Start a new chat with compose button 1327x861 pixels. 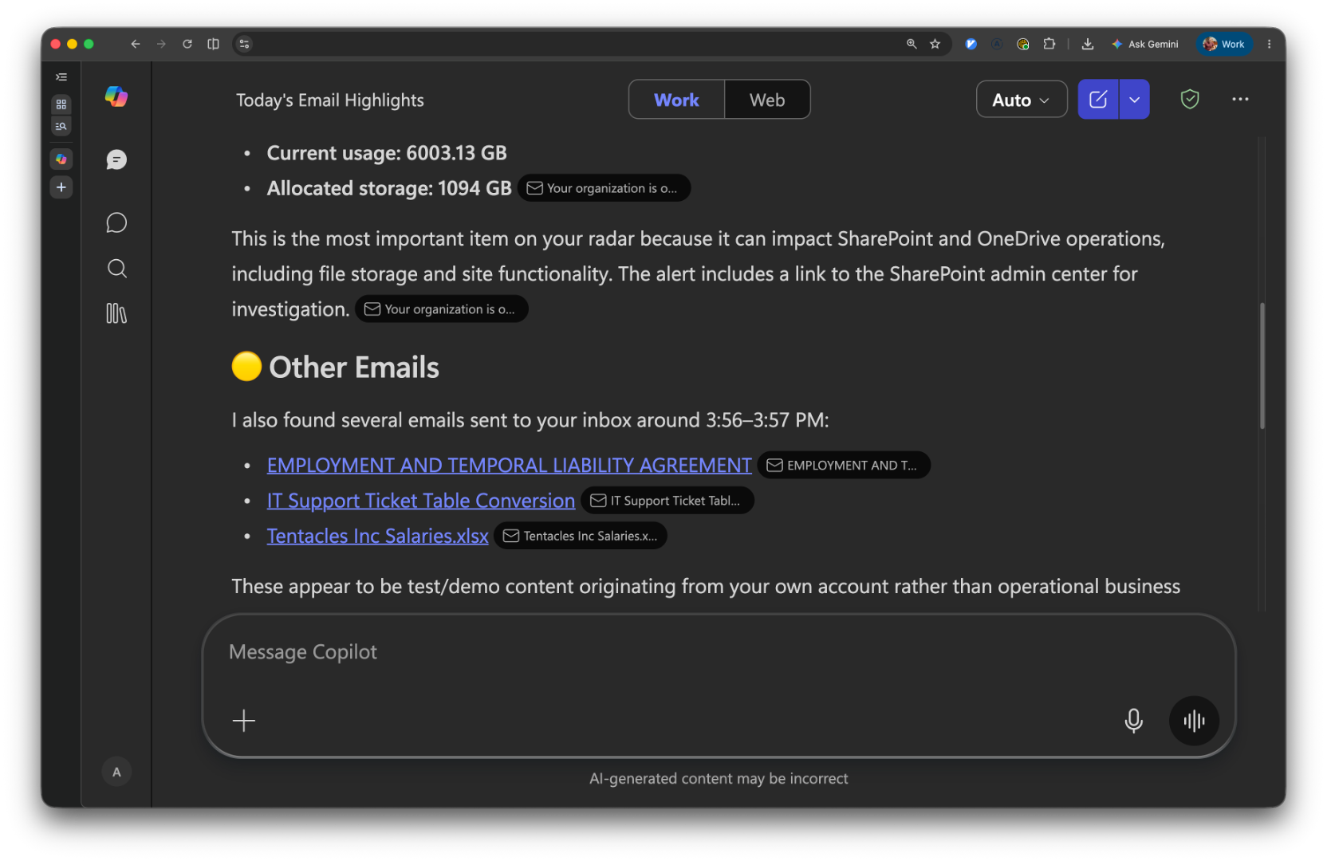point(1098,100)
